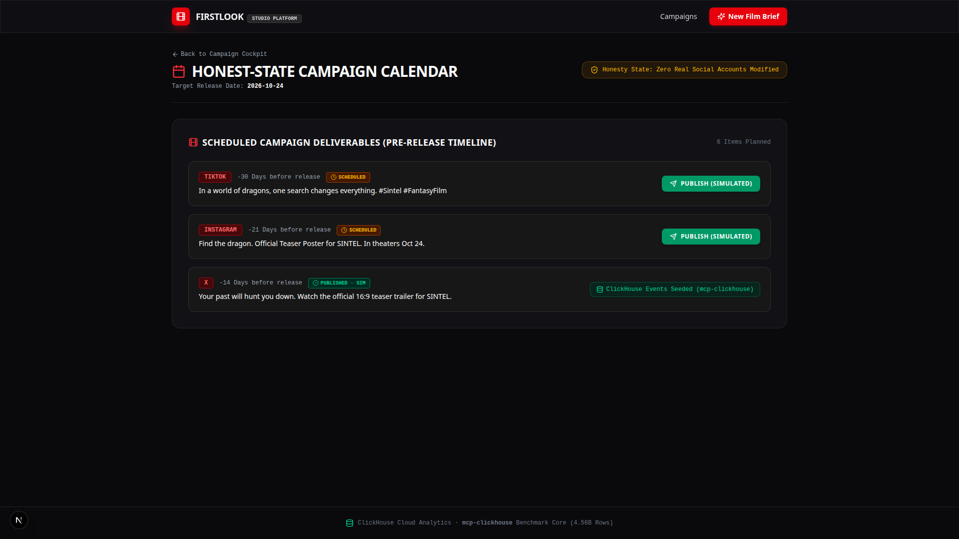
Task: Go back to Campaign Cockpit
Action: tap(220, 54)
